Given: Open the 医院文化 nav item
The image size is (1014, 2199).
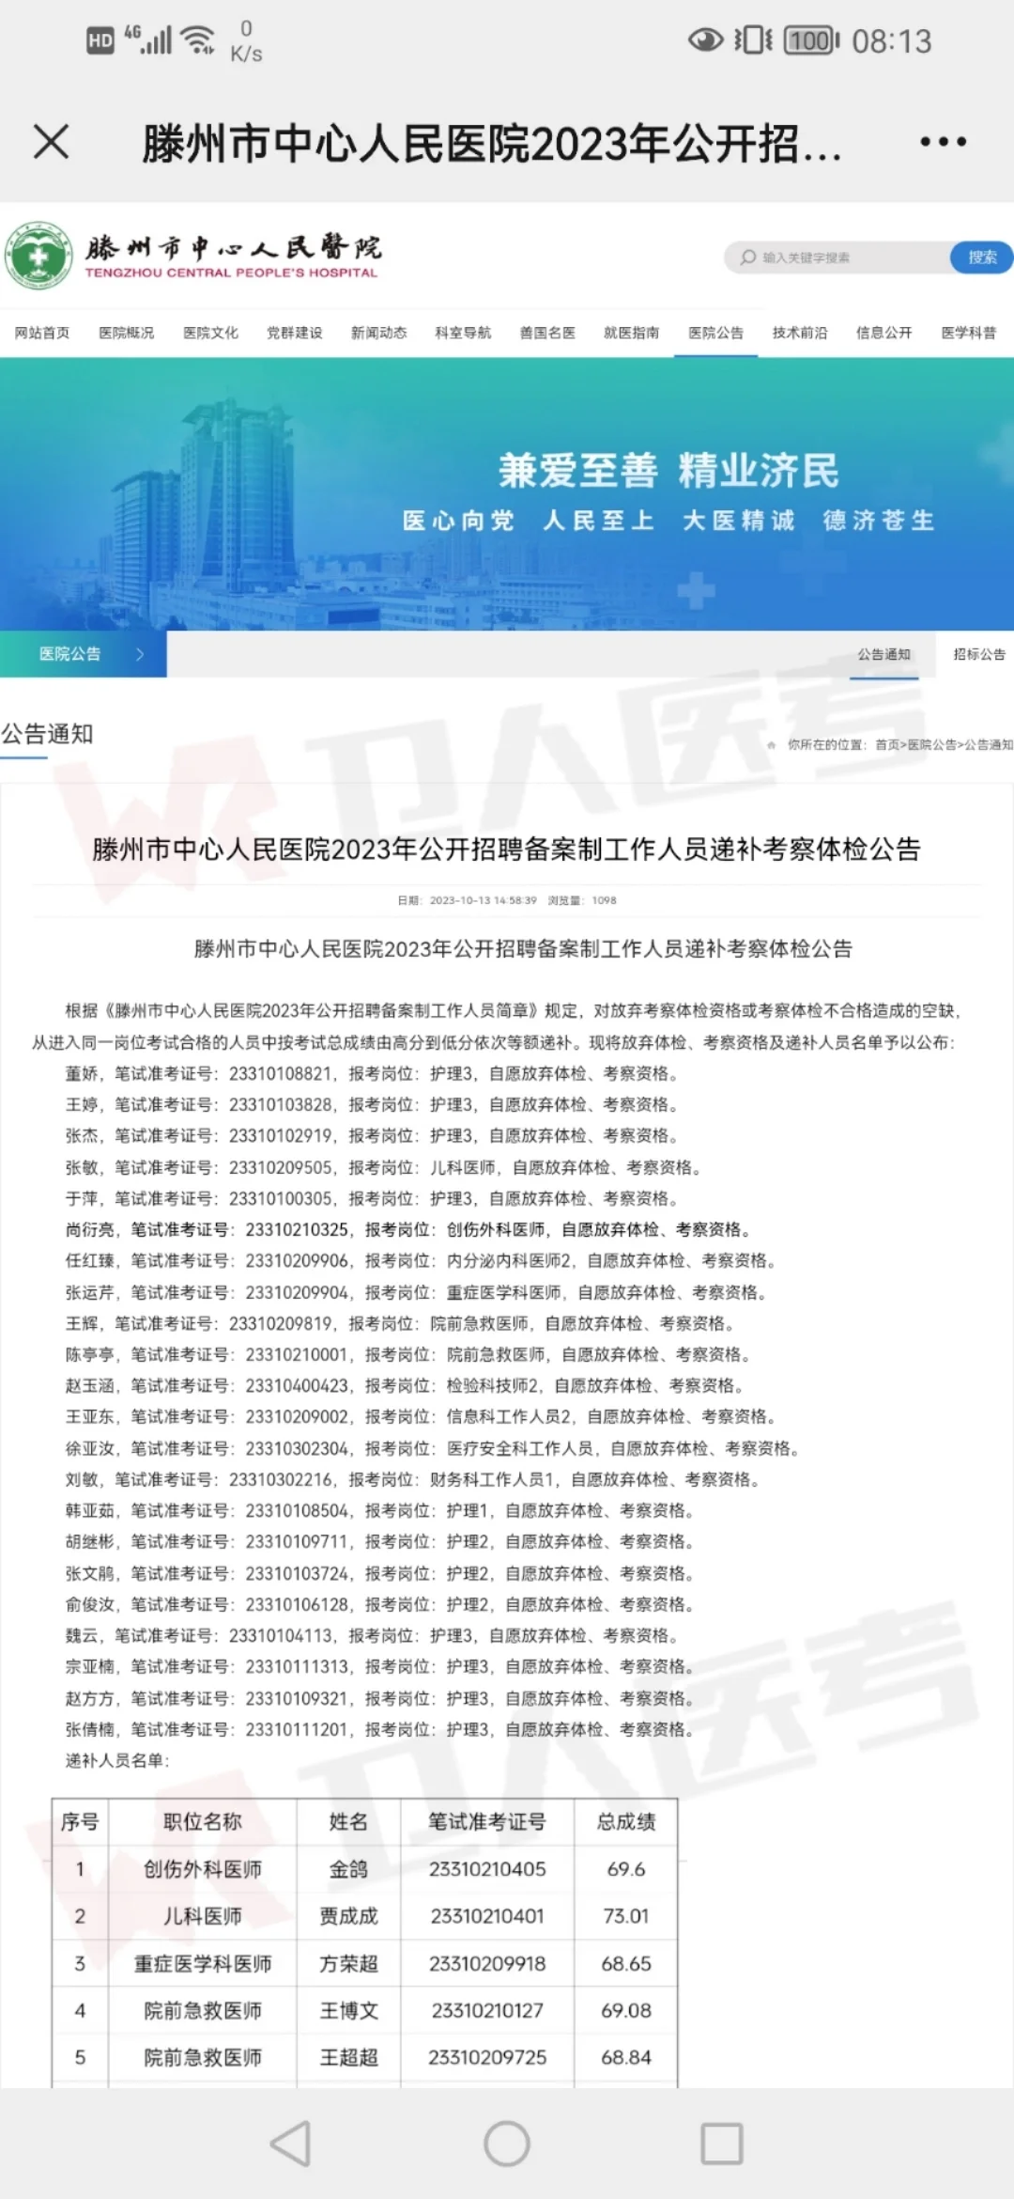Looking at the screenshot, I should coord(211,333).
